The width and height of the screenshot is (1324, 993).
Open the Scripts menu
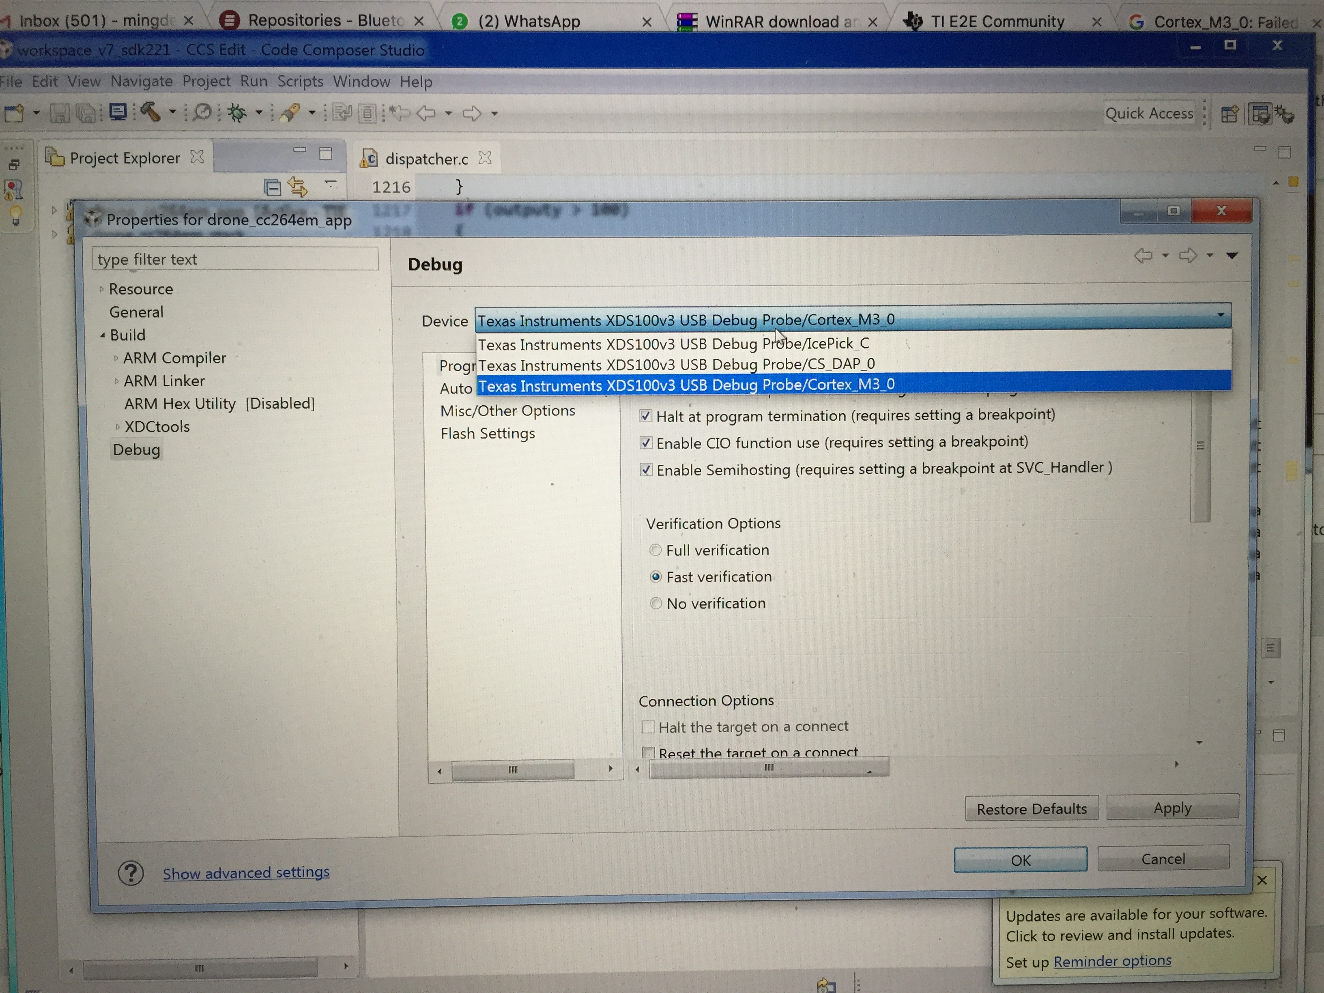pyautogui.click(x=300, y=81)
